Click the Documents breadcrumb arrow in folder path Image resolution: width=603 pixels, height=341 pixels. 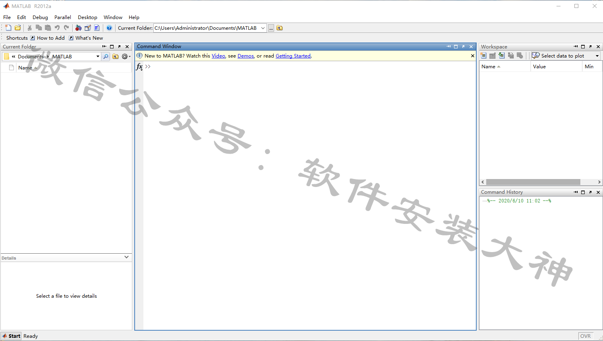(48, 57)
